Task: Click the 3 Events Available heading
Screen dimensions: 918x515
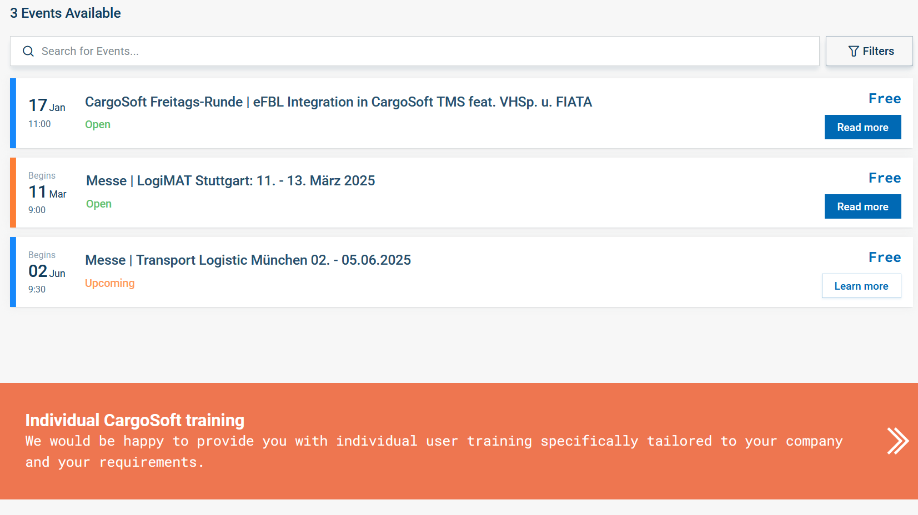Action: (66, 13)
